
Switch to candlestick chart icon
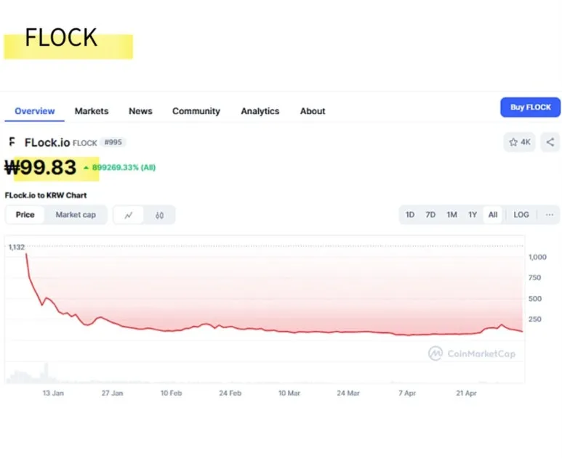click(x=159, y=215)
